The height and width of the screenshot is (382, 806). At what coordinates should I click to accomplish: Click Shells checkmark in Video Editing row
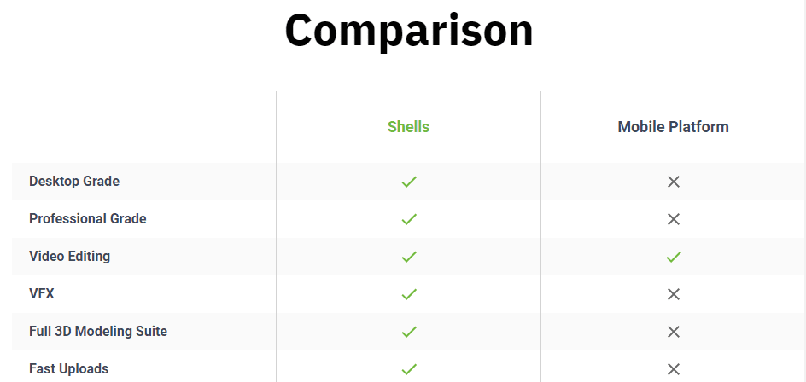coord(409,257)
